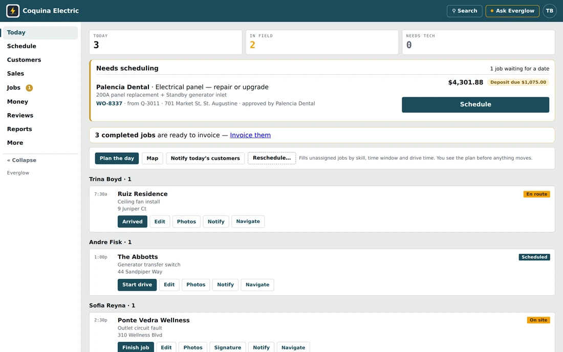Mark Ruiz Residence job as Arrived
The height and width of the screenshot is (352, 563).
click(x=132, y=222)
